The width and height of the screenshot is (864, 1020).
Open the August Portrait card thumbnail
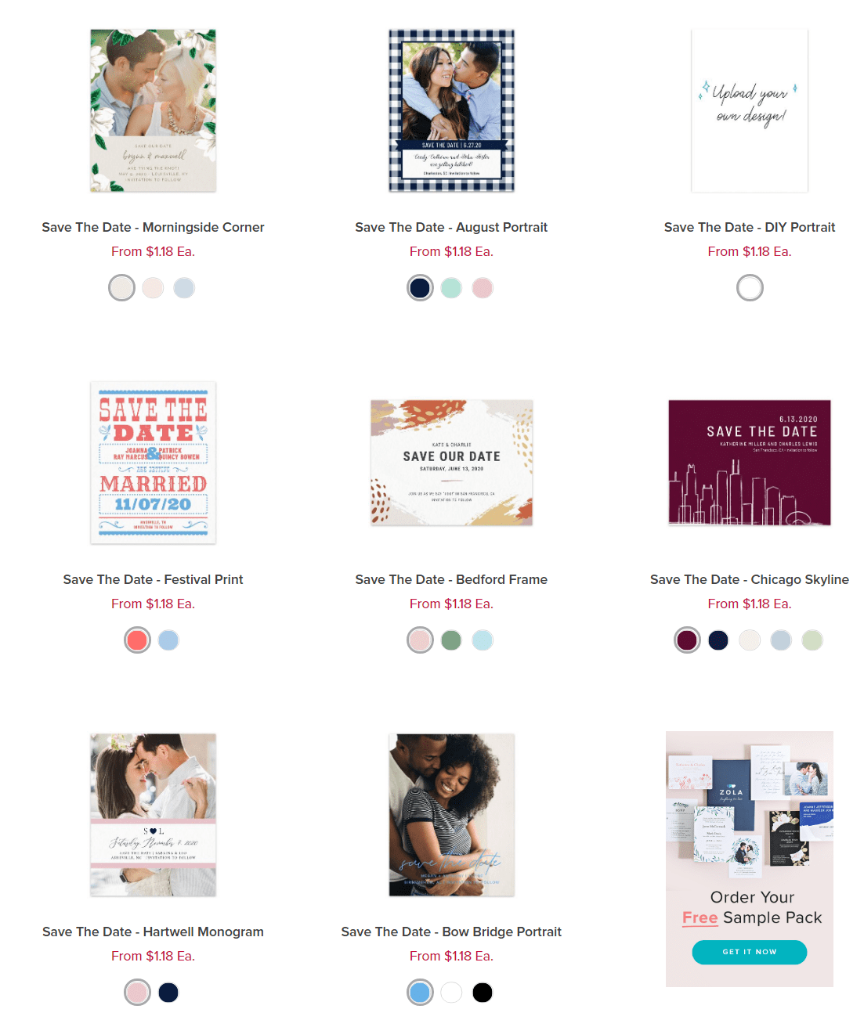[451, 110]
